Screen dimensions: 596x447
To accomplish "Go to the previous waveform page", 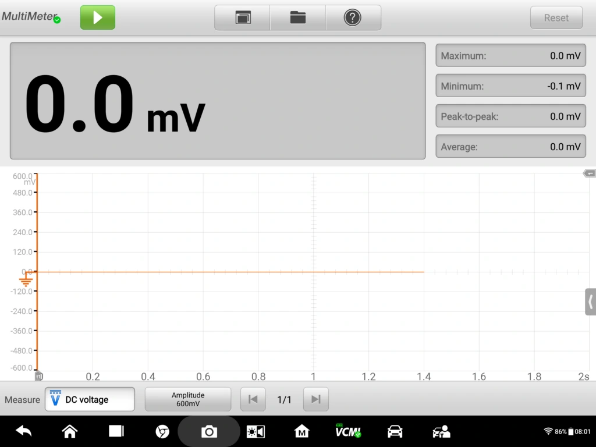I will pyautogui.click(x=253, y=399).
